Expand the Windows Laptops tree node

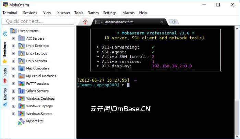click(14, 106)
